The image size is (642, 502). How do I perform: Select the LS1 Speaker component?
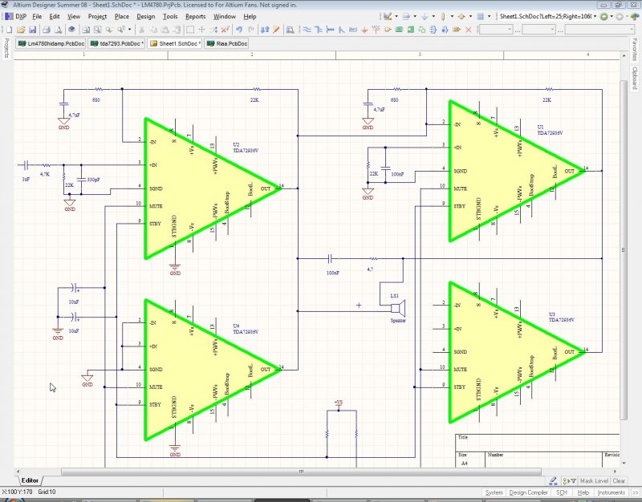[x=397, y=307]
